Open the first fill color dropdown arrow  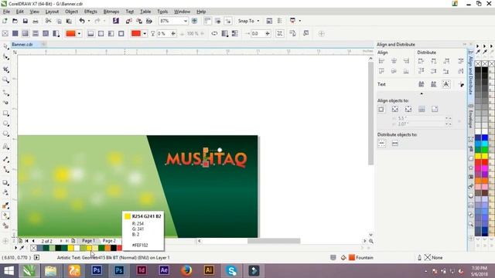pos(79,33)
